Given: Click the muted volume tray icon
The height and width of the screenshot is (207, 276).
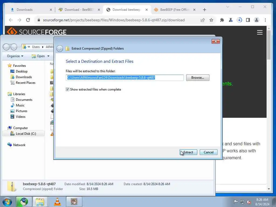Looking at the screenshot, I should pyautogui.click(x=249, y=202).
